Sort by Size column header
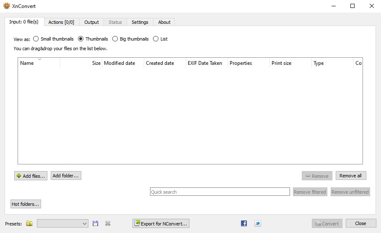The width and height of the screenshot is (381, 233). click(81, 63)
